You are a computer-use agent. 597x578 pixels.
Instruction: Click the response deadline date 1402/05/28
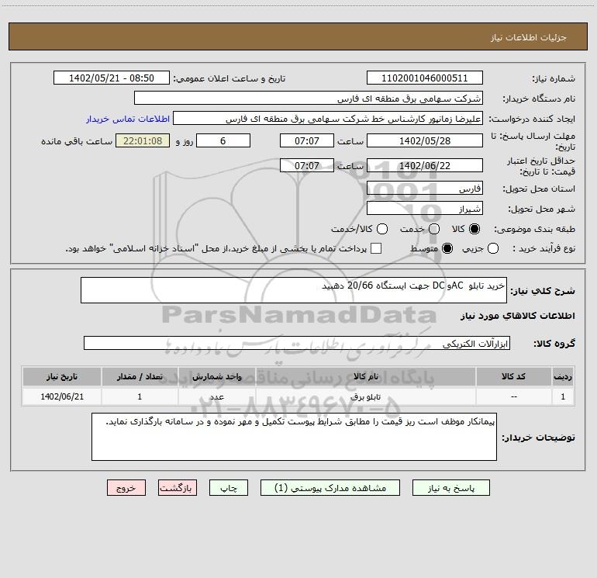pos(425,140)
